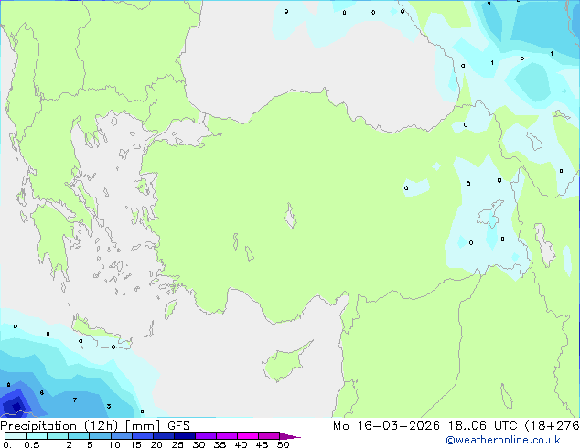Select the 35–40 mm legend color swatch
580x448 pixels.
[x=226, y=436]
